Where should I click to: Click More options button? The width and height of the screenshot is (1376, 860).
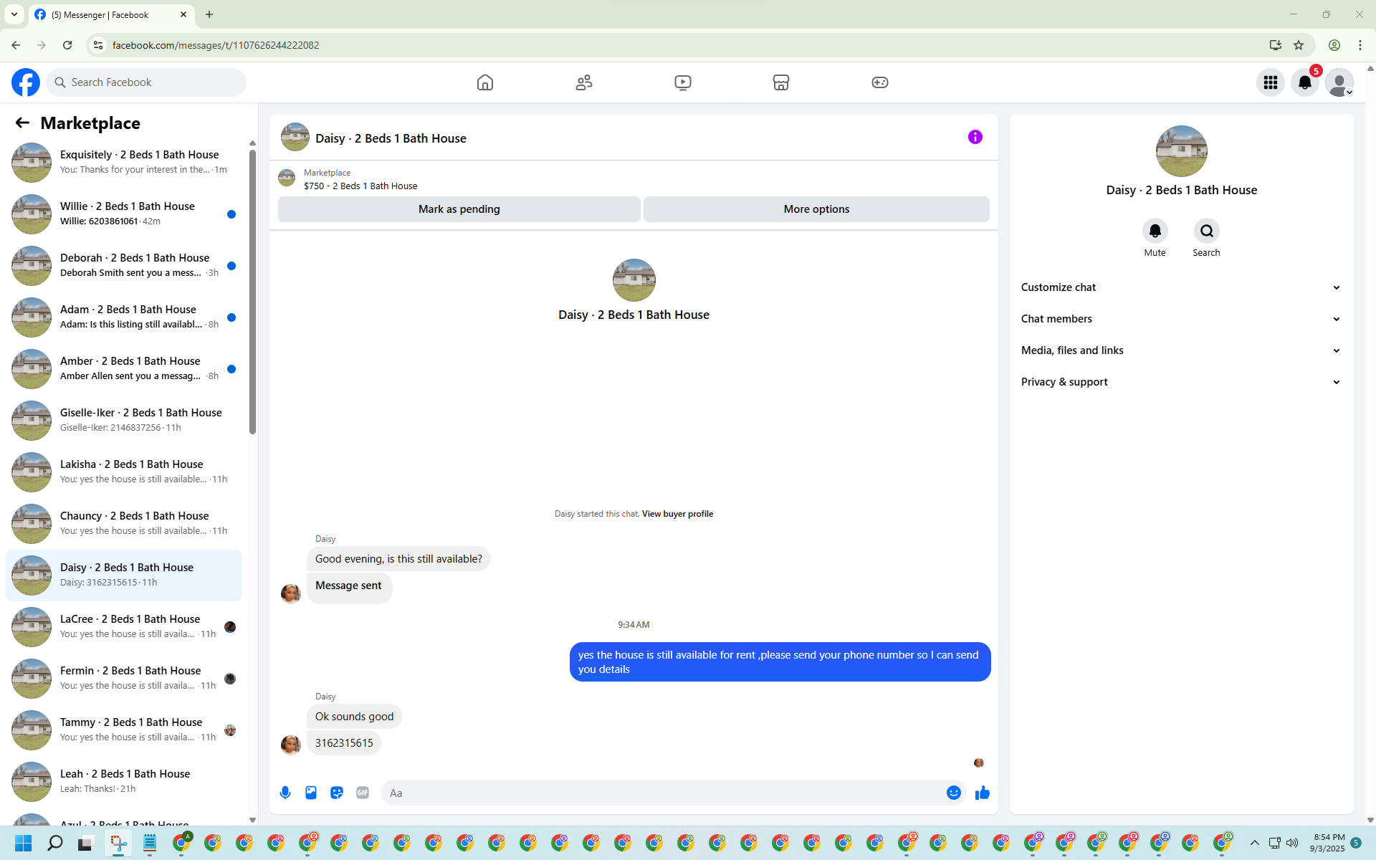click(816, 209)
